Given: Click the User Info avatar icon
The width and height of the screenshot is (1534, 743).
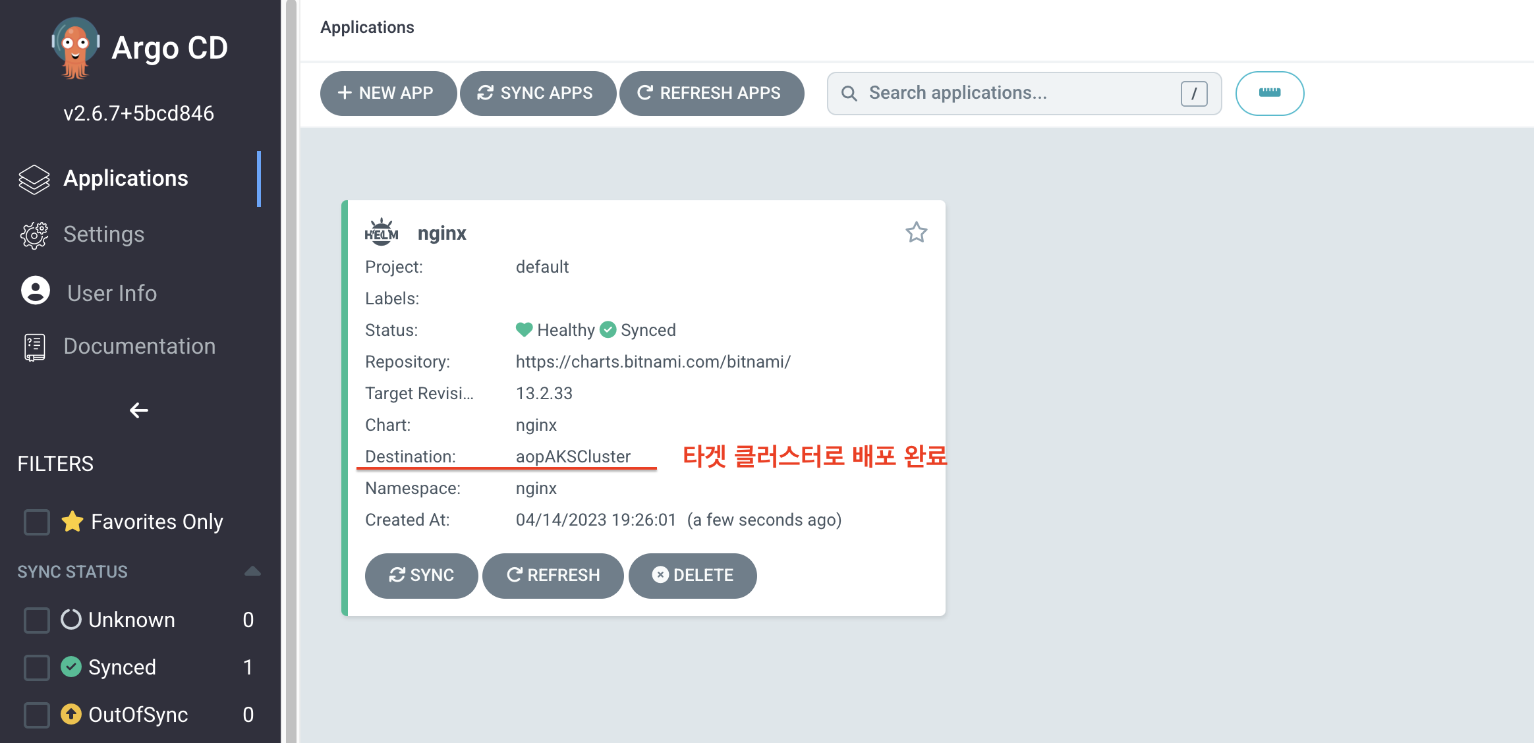Looking at the screenshot, I should coord(36,290).
